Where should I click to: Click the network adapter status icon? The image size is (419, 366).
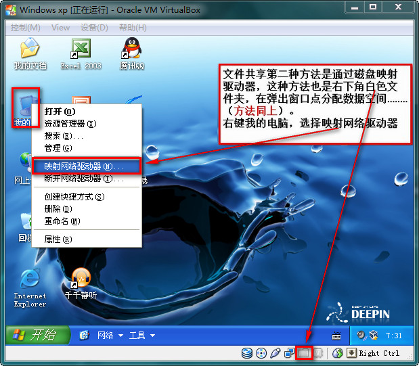click(x=289, y=353)
